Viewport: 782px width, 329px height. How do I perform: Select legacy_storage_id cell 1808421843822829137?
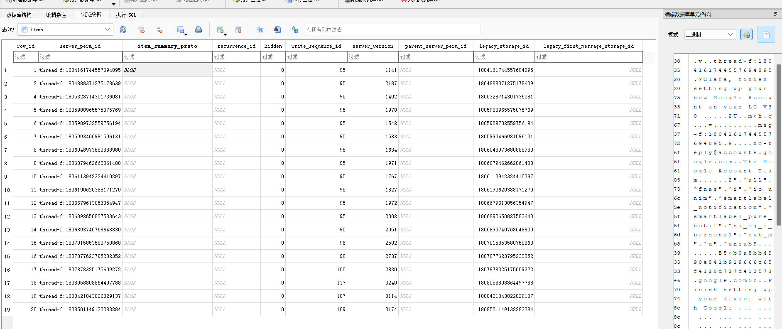click(504, 296)
